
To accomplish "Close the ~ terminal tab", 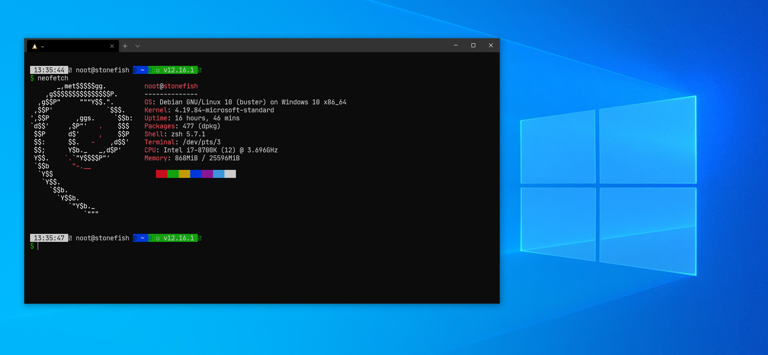I will click(112, 46).
